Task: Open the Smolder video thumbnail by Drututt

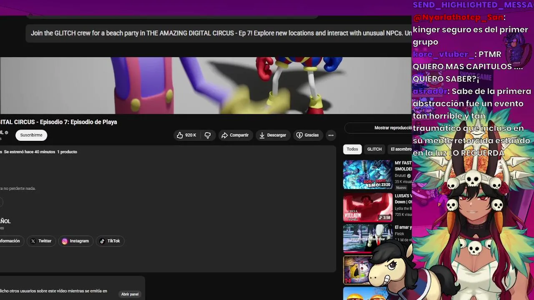Action: [368, 175]
